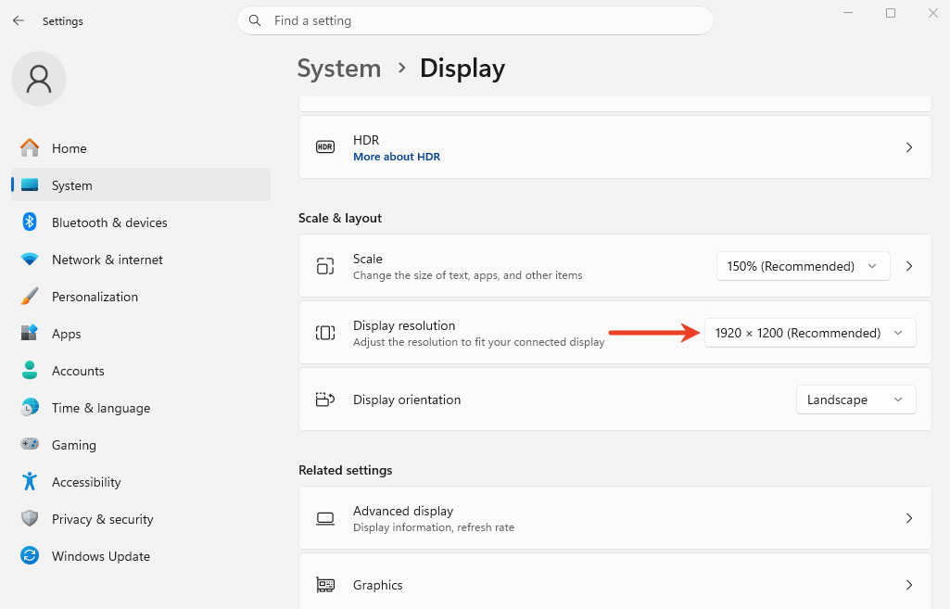Click the back arrow next to Settings
The height and width of the screenshot is (609, 950).
tap(19, 20)
